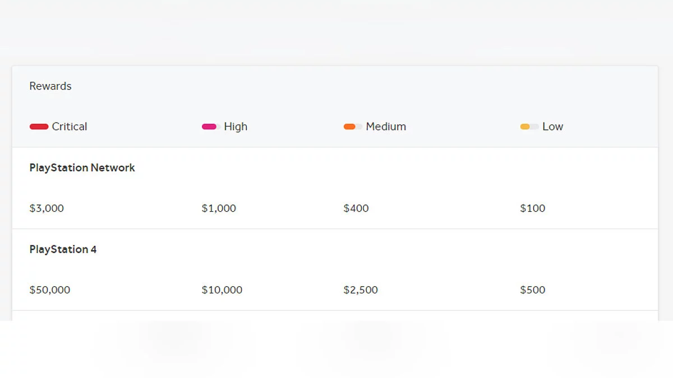This screenshot has height=378, width=673.
Task: Click the $100 low PlayStation Network reward
Action: click(532, 208)
